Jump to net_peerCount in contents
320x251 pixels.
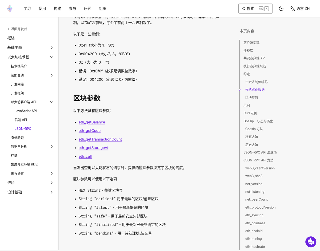[x=257, y=199]
